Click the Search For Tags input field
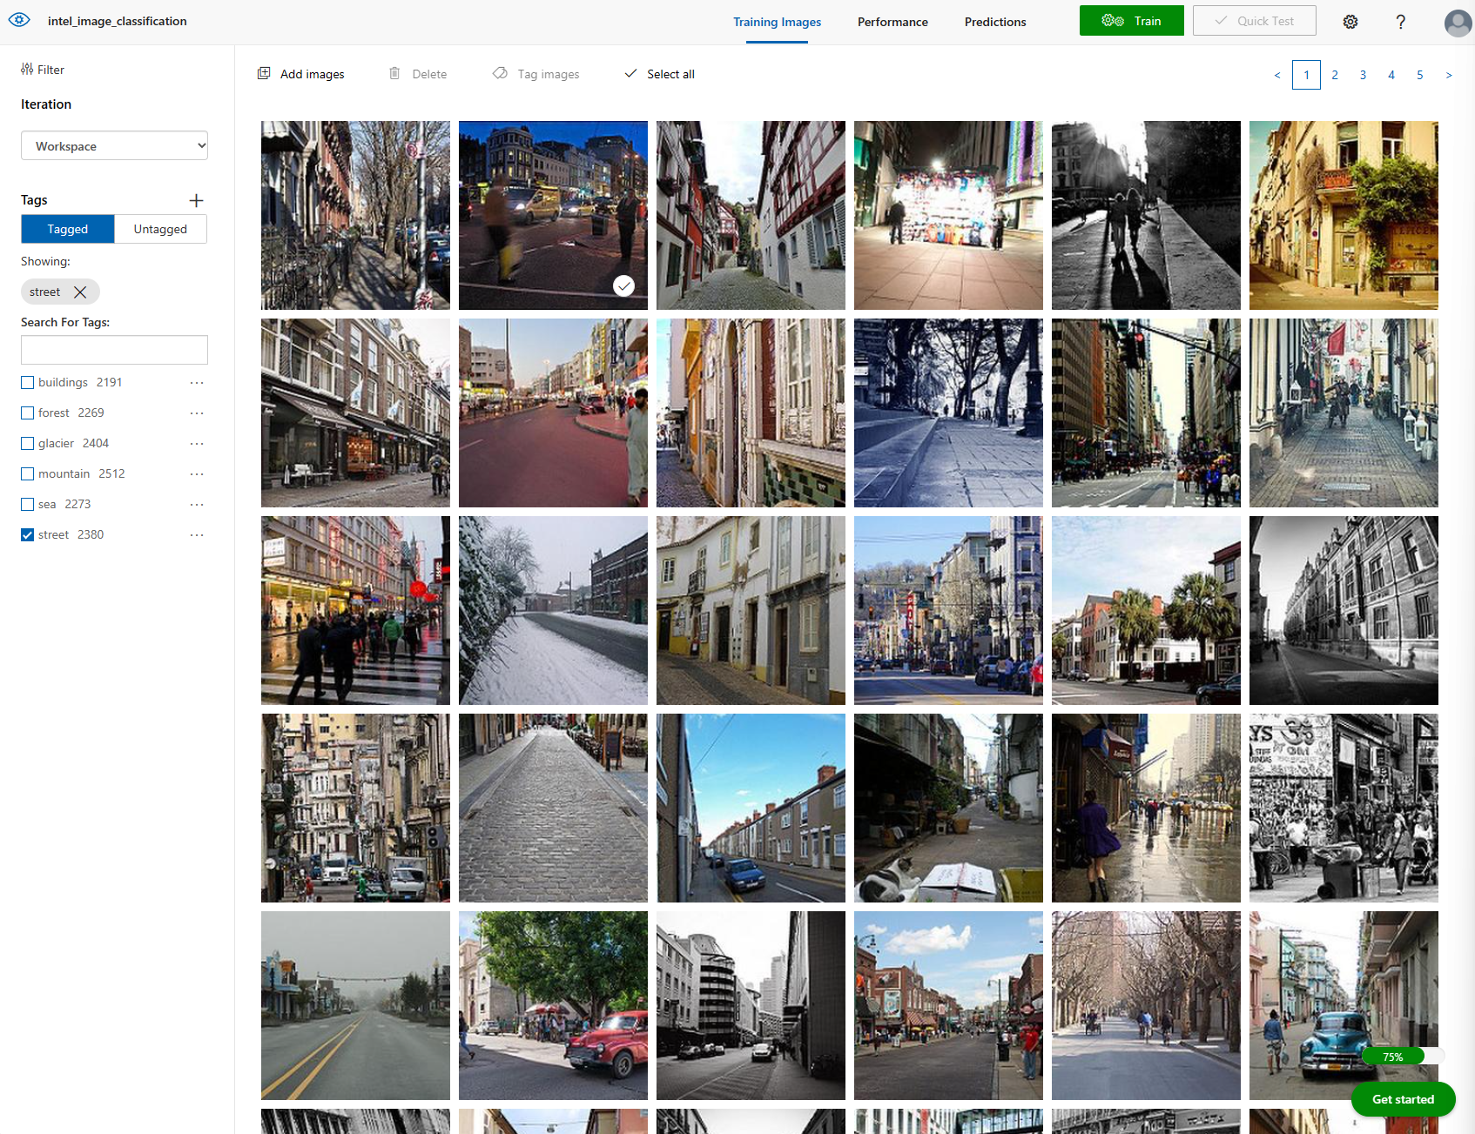The height and width of the screenshot is (1134, 1475). [x=114, y=350]
